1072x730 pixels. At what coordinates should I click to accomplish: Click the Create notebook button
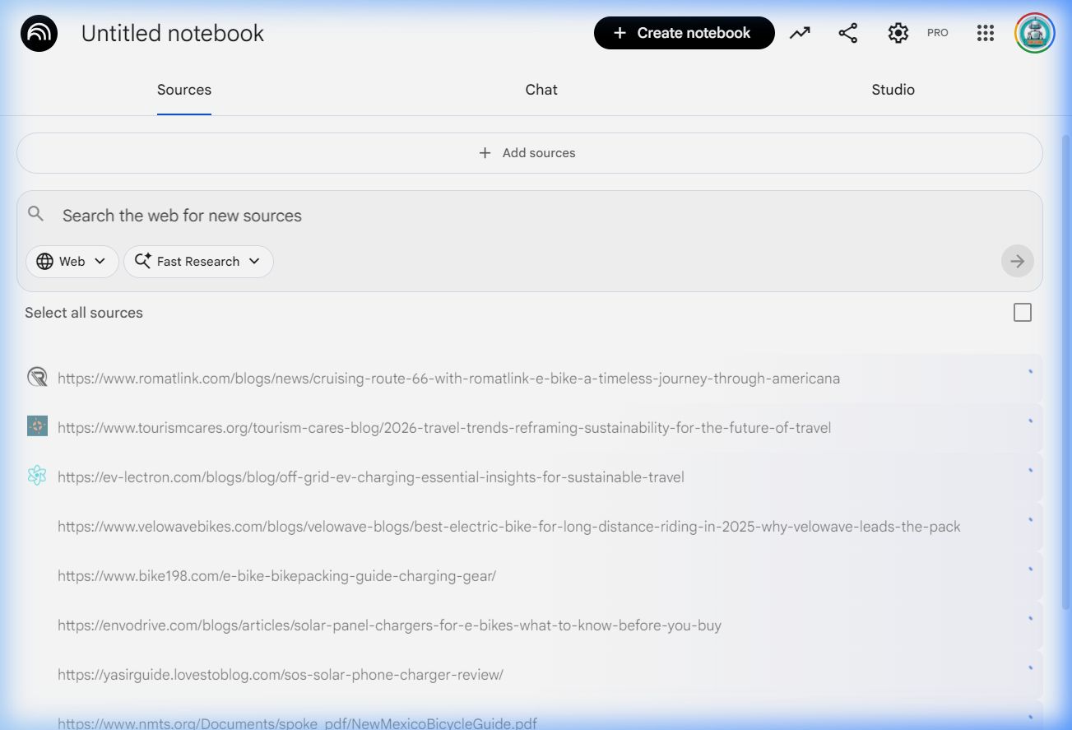pyautogui.click(x=684, y=33)
